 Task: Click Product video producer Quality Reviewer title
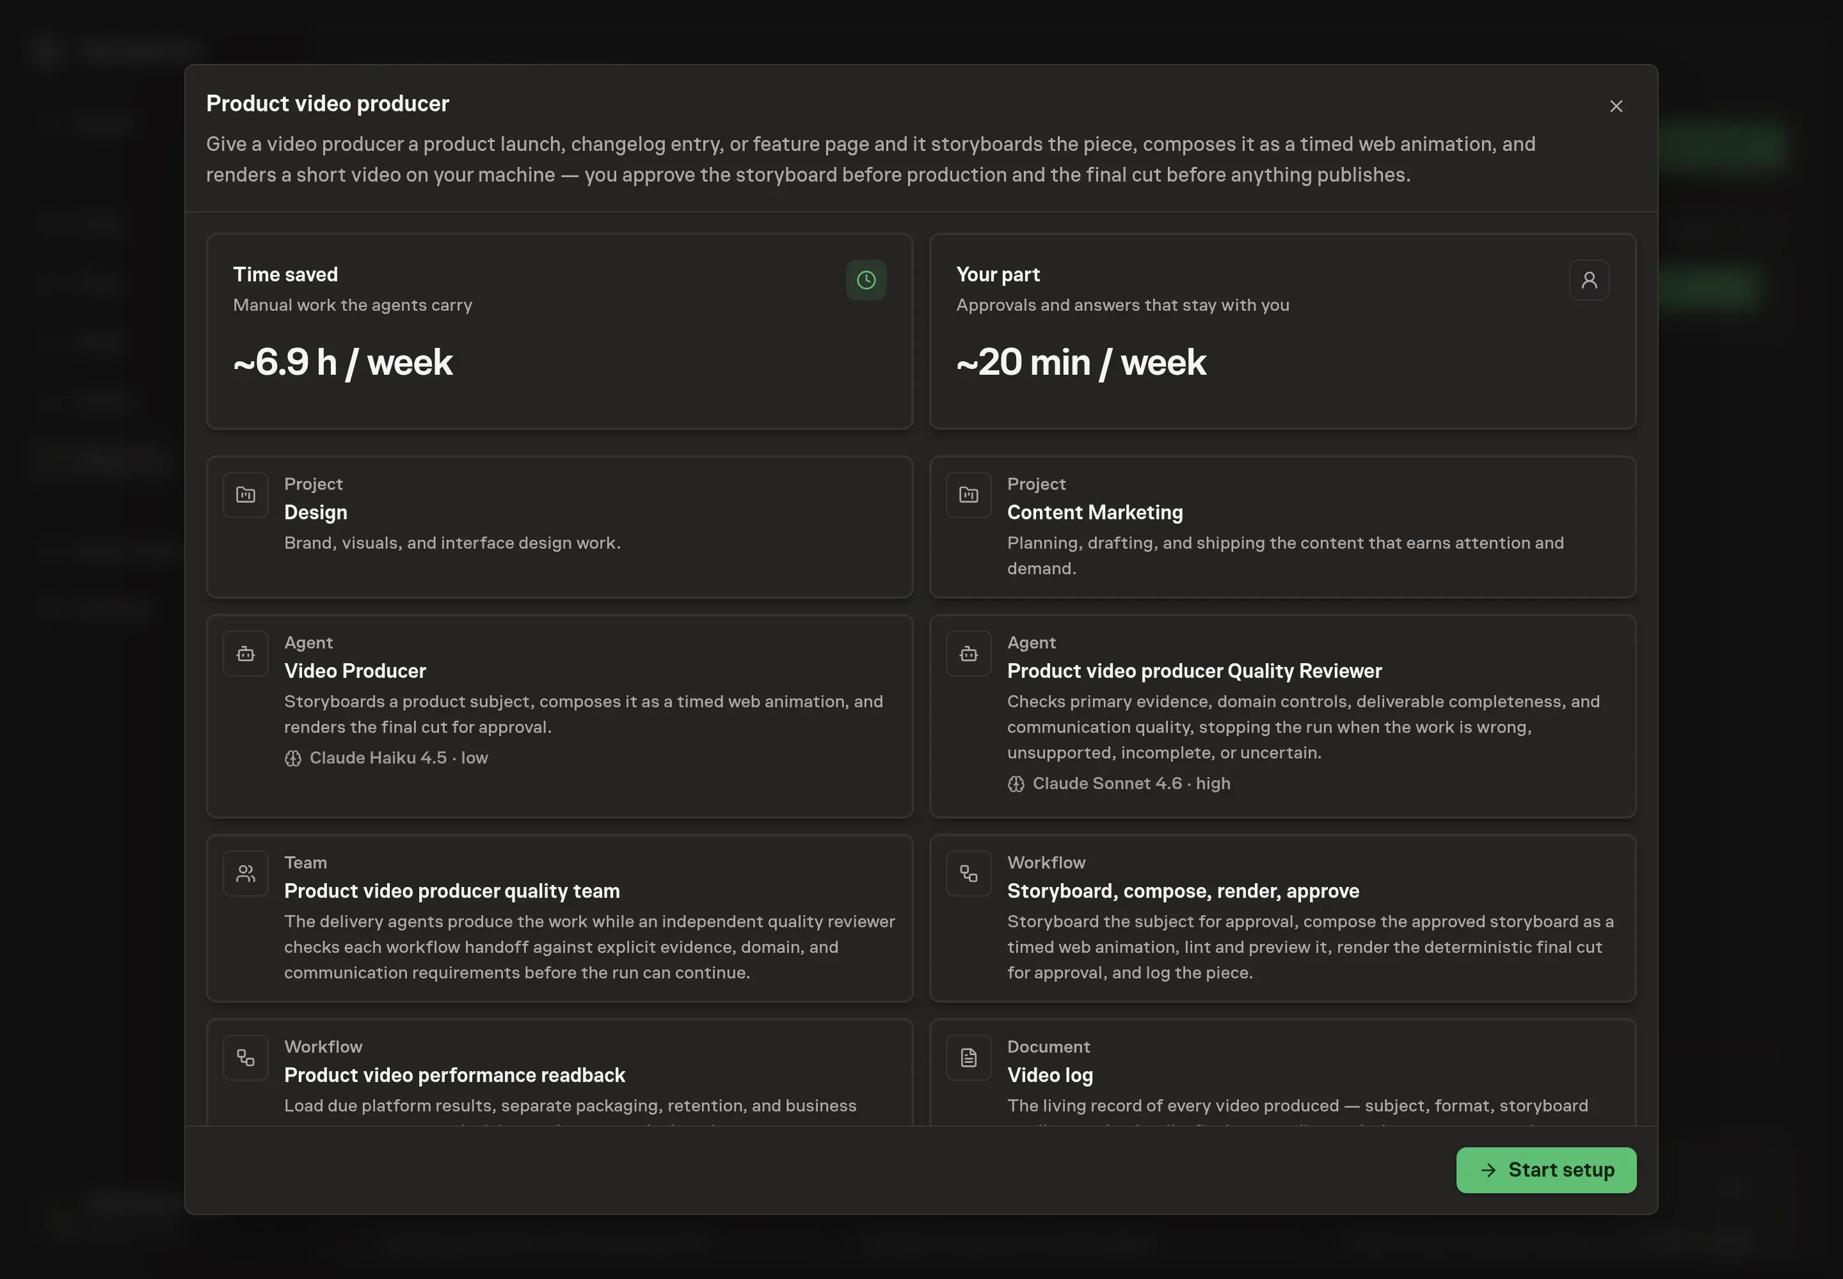[x=1194, y=671]
